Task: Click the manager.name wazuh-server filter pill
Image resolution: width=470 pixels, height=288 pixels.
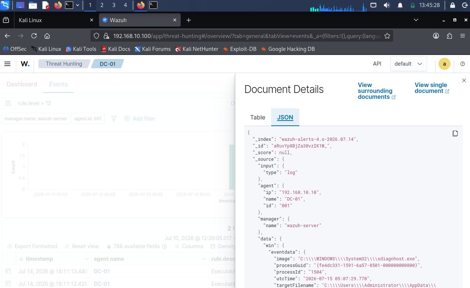Action: coord(36,119)
